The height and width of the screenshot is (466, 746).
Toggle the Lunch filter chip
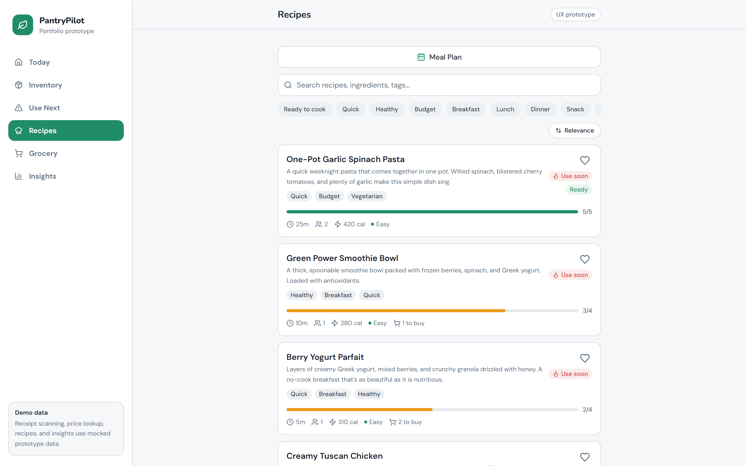click(505, 110)
